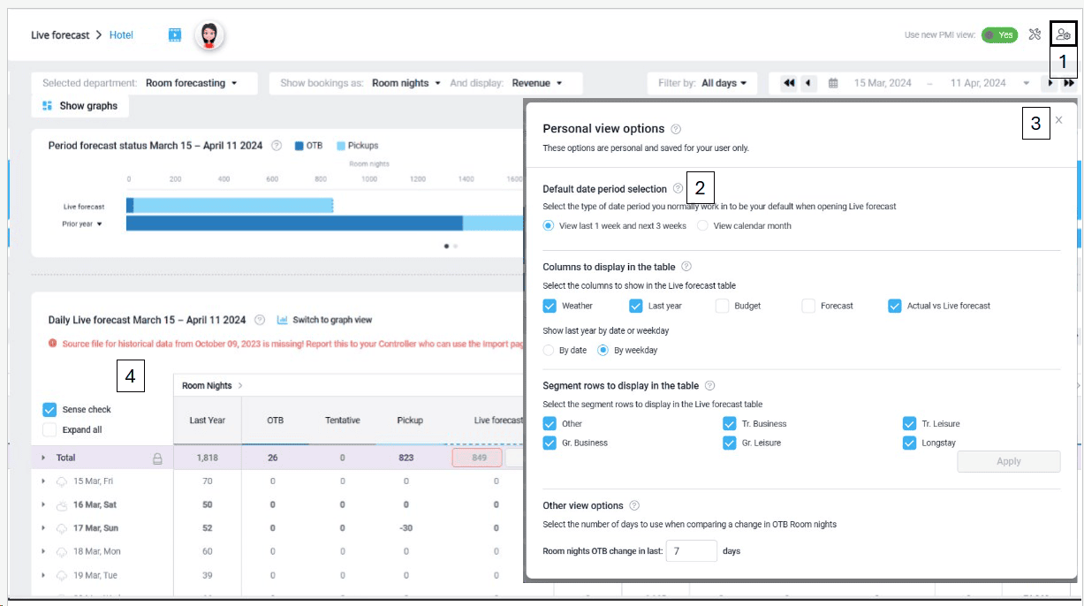Uncheck the Sense check checkbox
Viewport: 1084px width, 606px height.
pyautogui.click(x=50, y=410)
